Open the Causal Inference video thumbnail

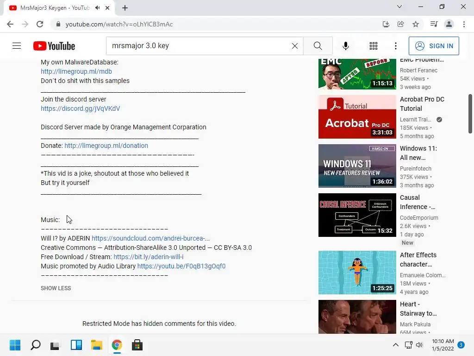pos(357,215)
